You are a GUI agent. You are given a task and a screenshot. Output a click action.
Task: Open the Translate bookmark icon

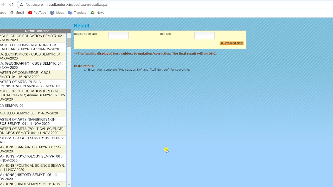pyautogui.click(x=70, y=12)
